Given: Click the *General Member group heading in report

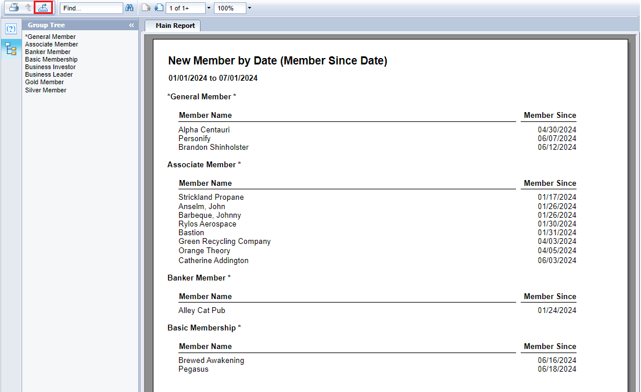Looking at the screenshot, I should pyautogui.click(x=202, y=97).
